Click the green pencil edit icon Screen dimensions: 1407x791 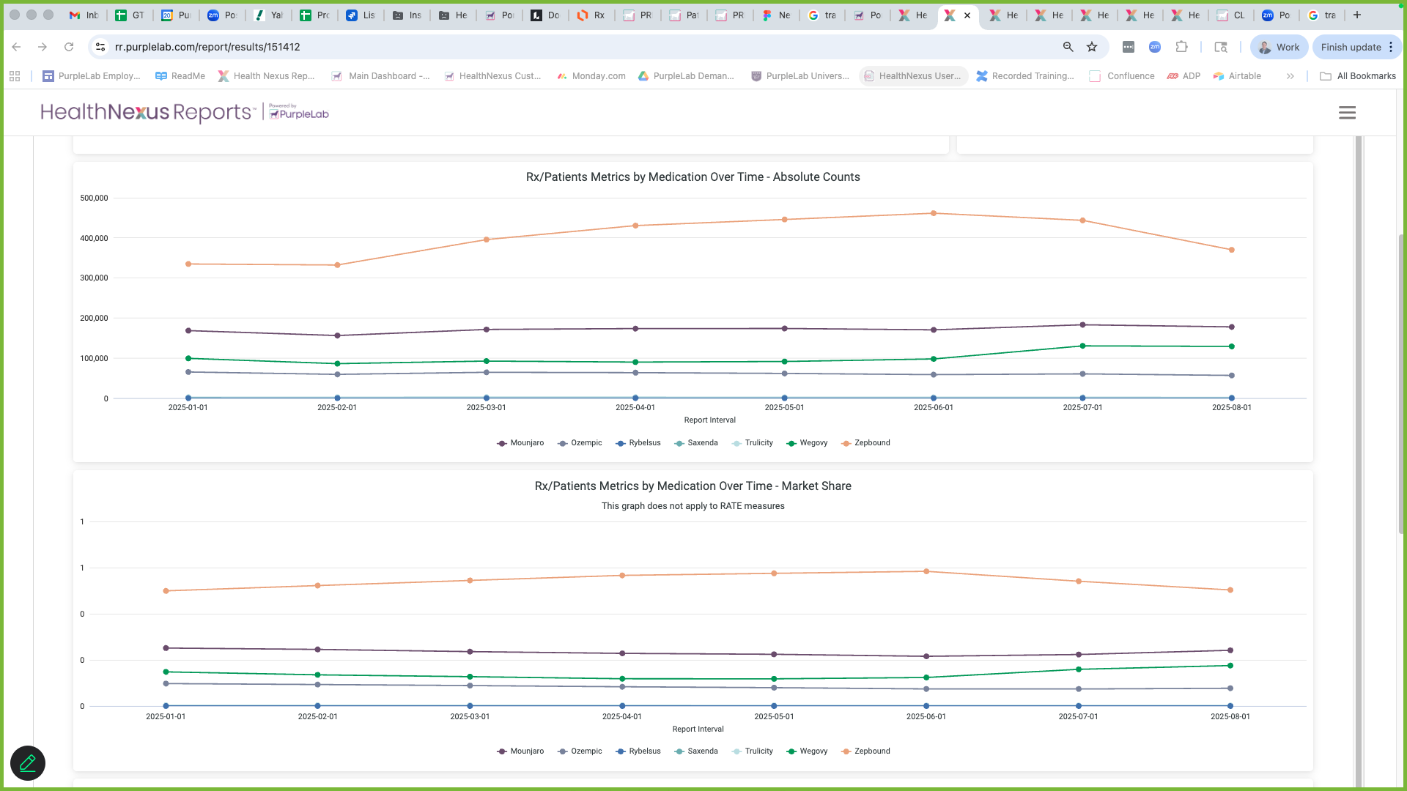(x=28, y=763)
